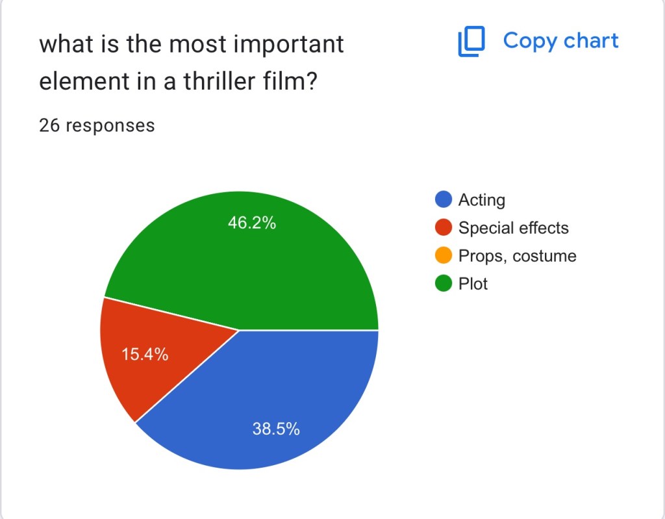
Task: Select the Acting legend label
Action: pyautogui.click(x=481, y=200)
